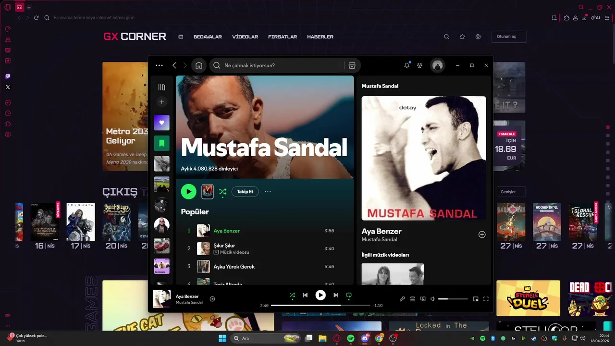Click the GX Corner search magnifier
This screenshot has height=346, width=615.
pos(446,37)
